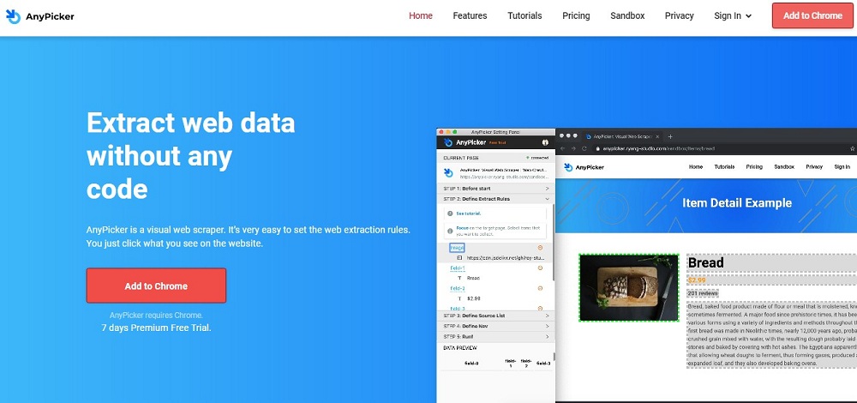
Task: Click Add to Chrome in the header
Action: click(x=812, y=15)
